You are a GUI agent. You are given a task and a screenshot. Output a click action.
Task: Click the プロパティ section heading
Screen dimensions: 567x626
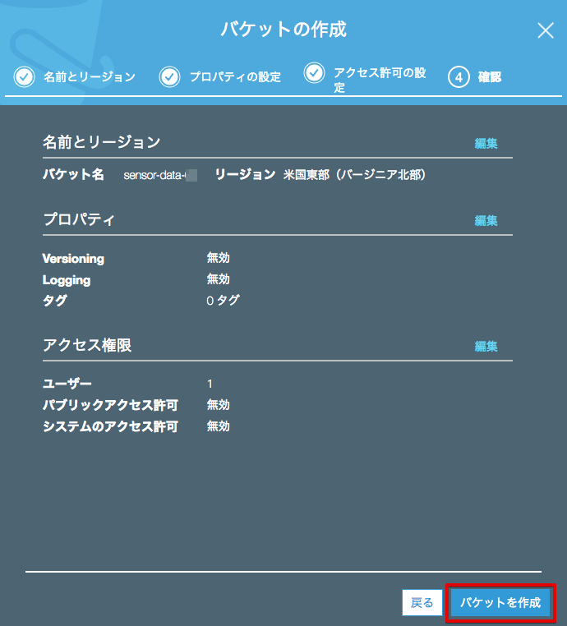pos(79,219)
